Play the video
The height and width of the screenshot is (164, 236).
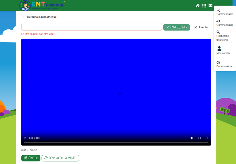pyautogui.click(x=25, y=138)
